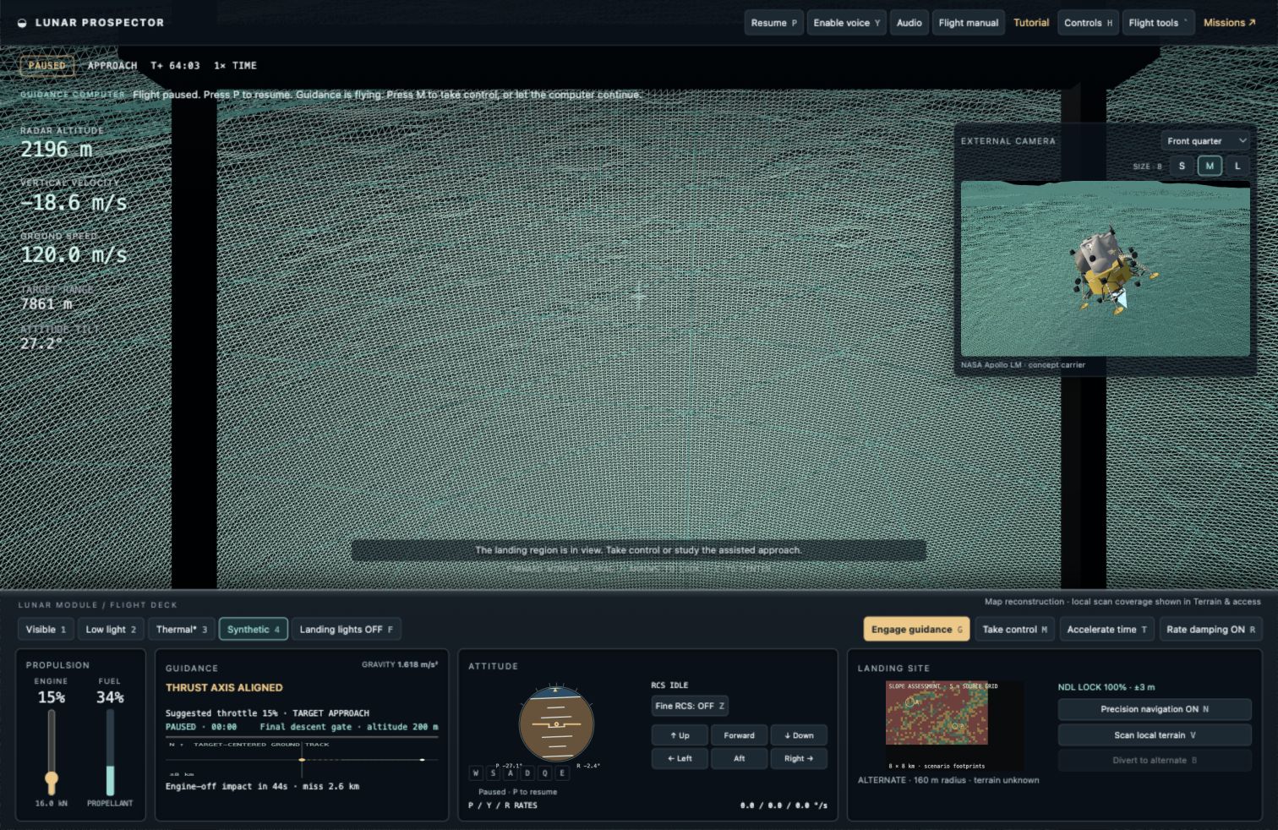The image size is (1278, 830).
Task: Click the D key indicator
Action: click(x=527, y=773)
